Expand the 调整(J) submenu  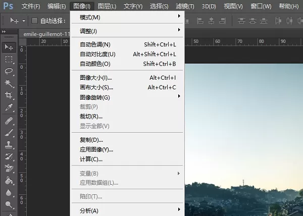tap(127, 31)
